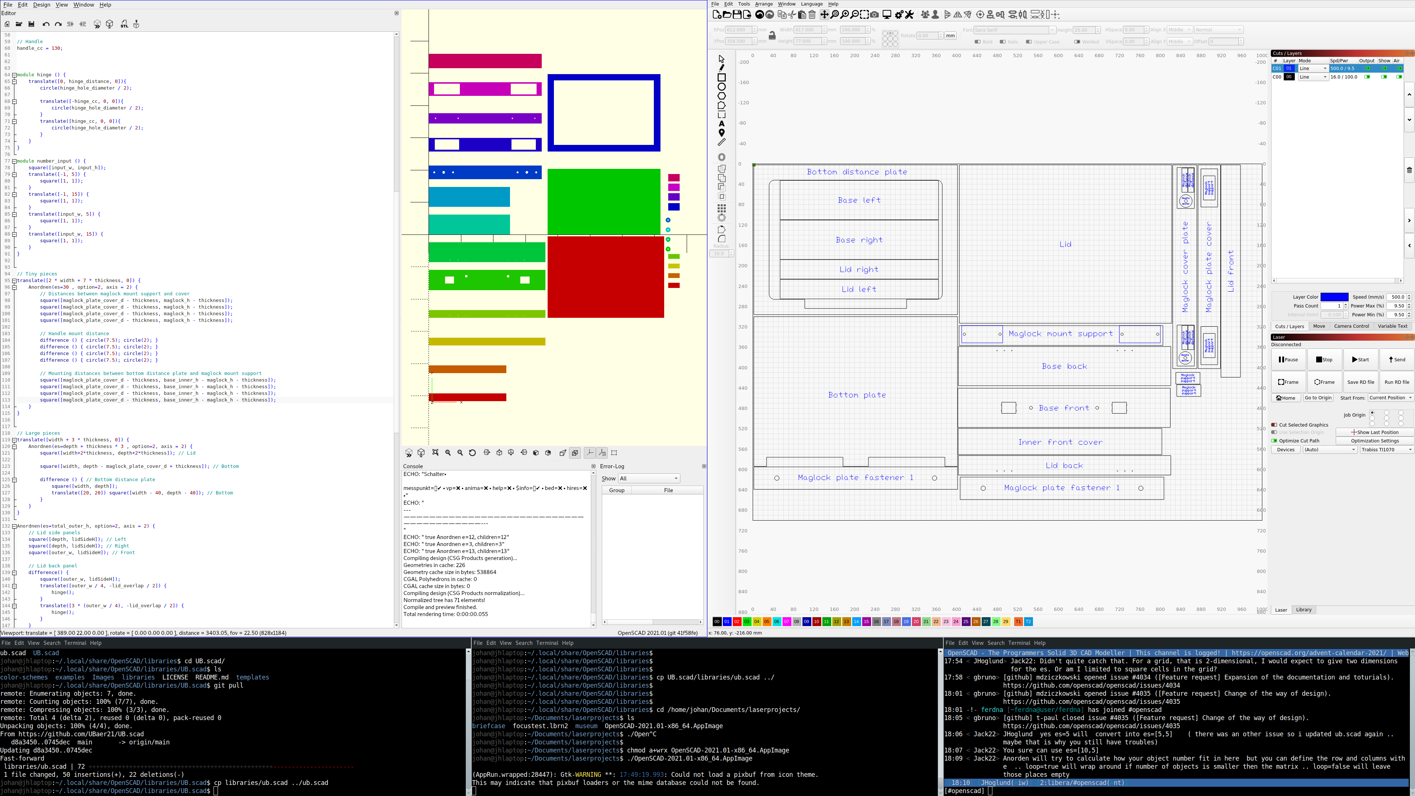Click the Export as STL icon in OpenSCAD
Image resolution: width=1415 pixels, height=796 pixels.
pyautogui.click(x=124, y=24)
